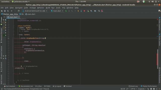Click the main.dart breadcrumb
The height and width of the screenshot is (90, 161).
[x=30, y=14]
